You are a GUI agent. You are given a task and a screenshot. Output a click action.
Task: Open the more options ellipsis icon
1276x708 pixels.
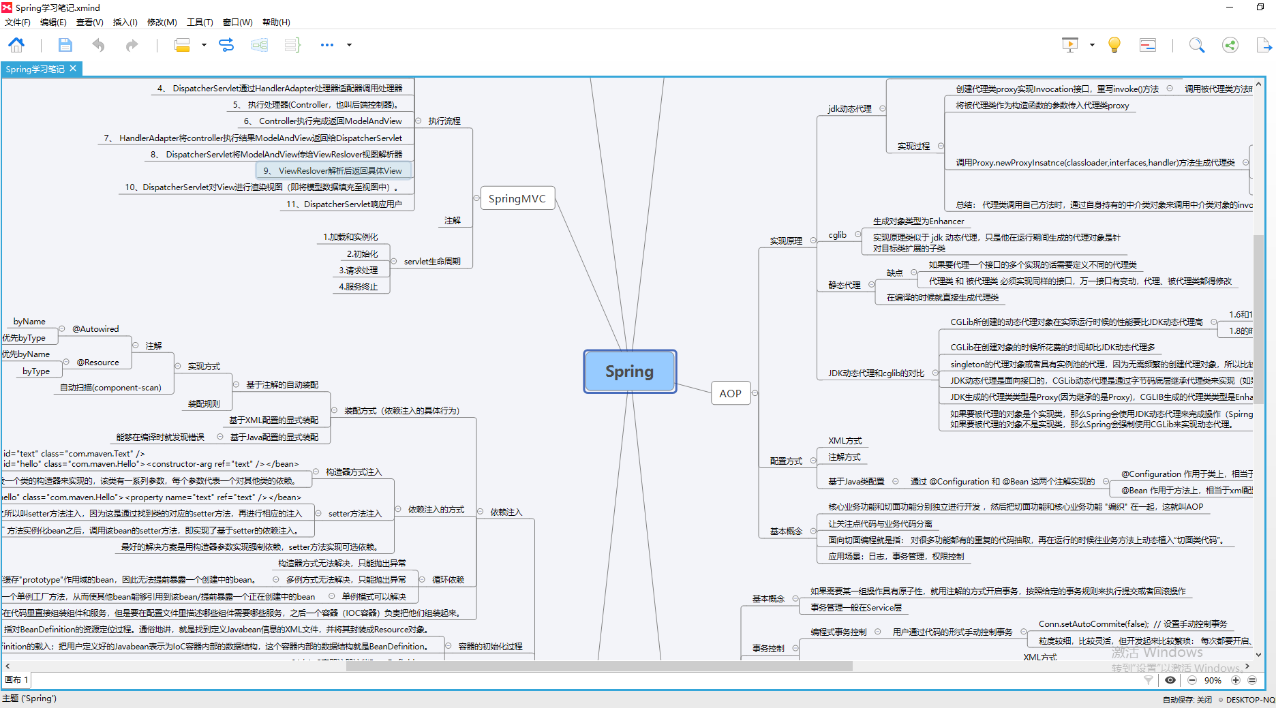[327, 45]
